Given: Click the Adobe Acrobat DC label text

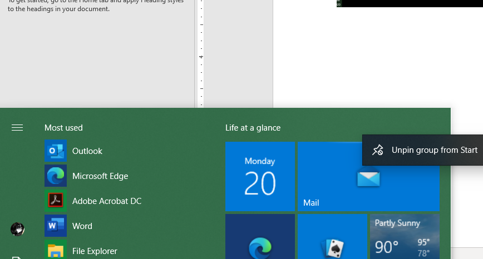Looking at the screenshot, I should tap(107, 201).
